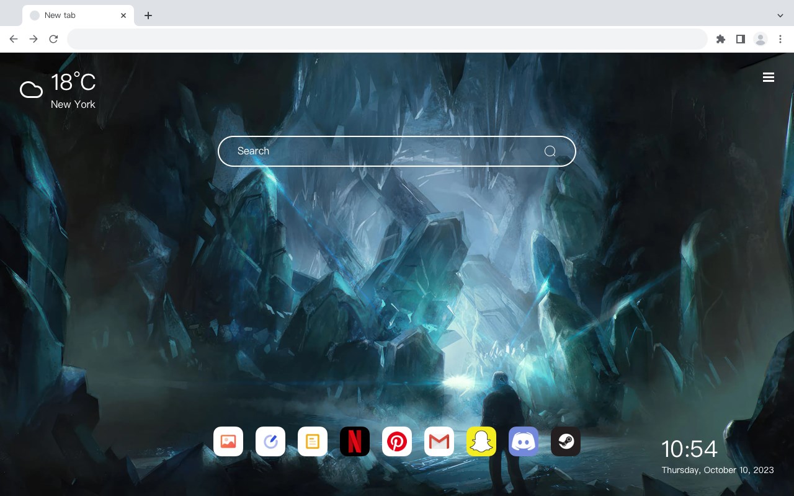794x496 pixels.
Task: Toggle the browser side panel
Action: pyautogui.click(x=740, y=39)
